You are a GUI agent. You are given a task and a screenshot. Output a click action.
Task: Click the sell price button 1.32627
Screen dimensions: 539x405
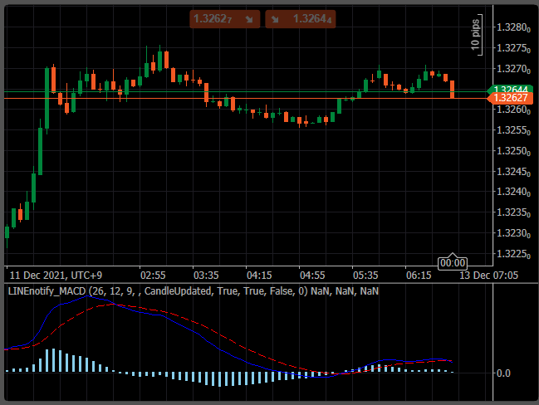(x=225, y=19)
